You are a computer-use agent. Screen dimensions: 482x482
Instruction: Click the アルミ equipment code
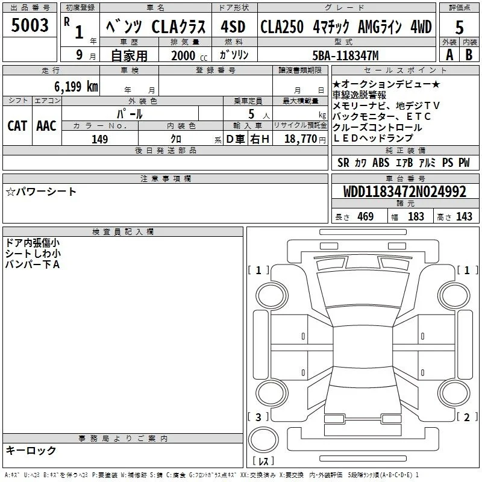coord(427,163)
